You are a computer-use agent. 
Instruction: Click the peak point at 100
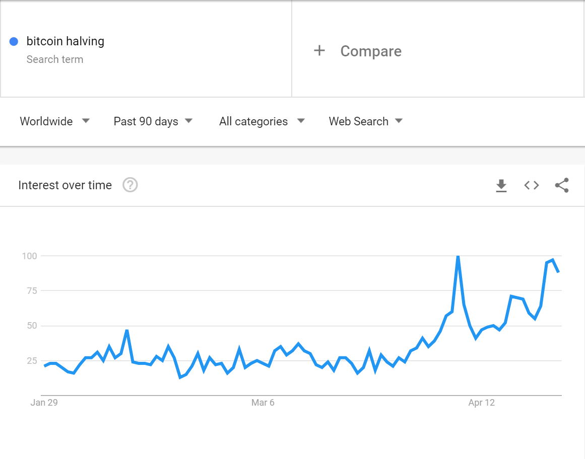(x=458, y=256)
